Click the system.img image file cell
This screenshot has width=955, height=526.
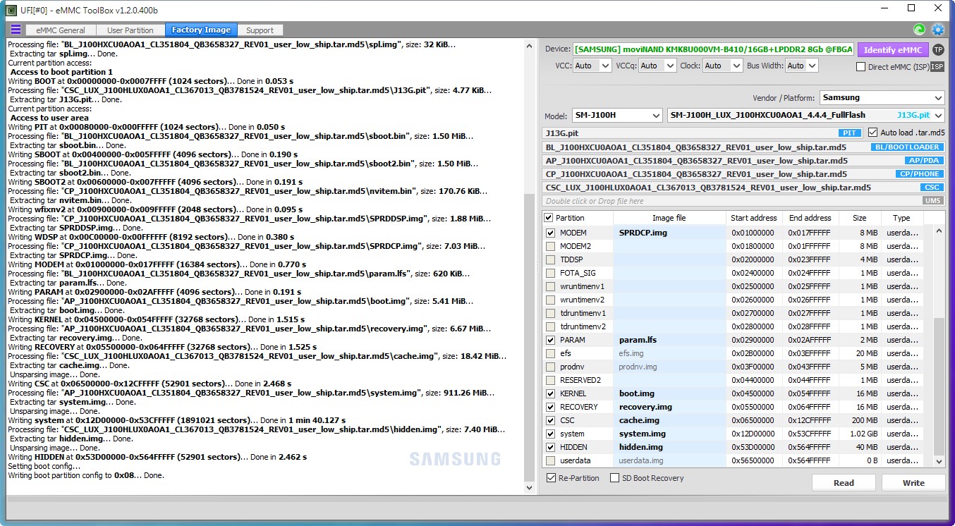click(669, 434)
